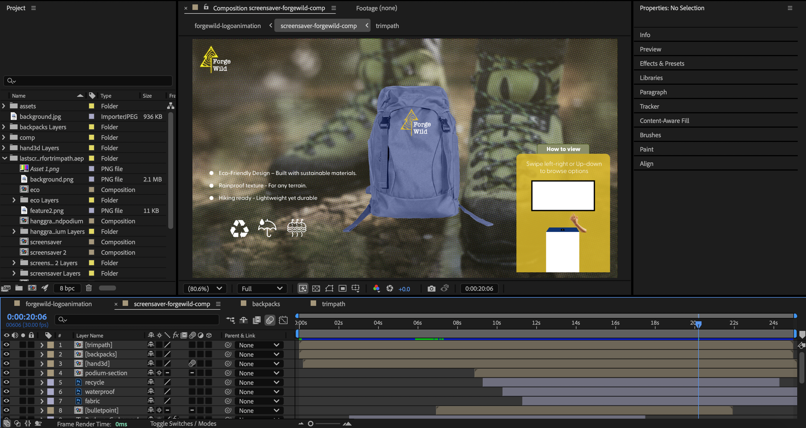
Task: Toggle visibility of the recycle layer
Action: (6, 382)
